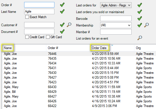Click green checkmark next to Barcode field
156x109 pixels.
point(140,18)
